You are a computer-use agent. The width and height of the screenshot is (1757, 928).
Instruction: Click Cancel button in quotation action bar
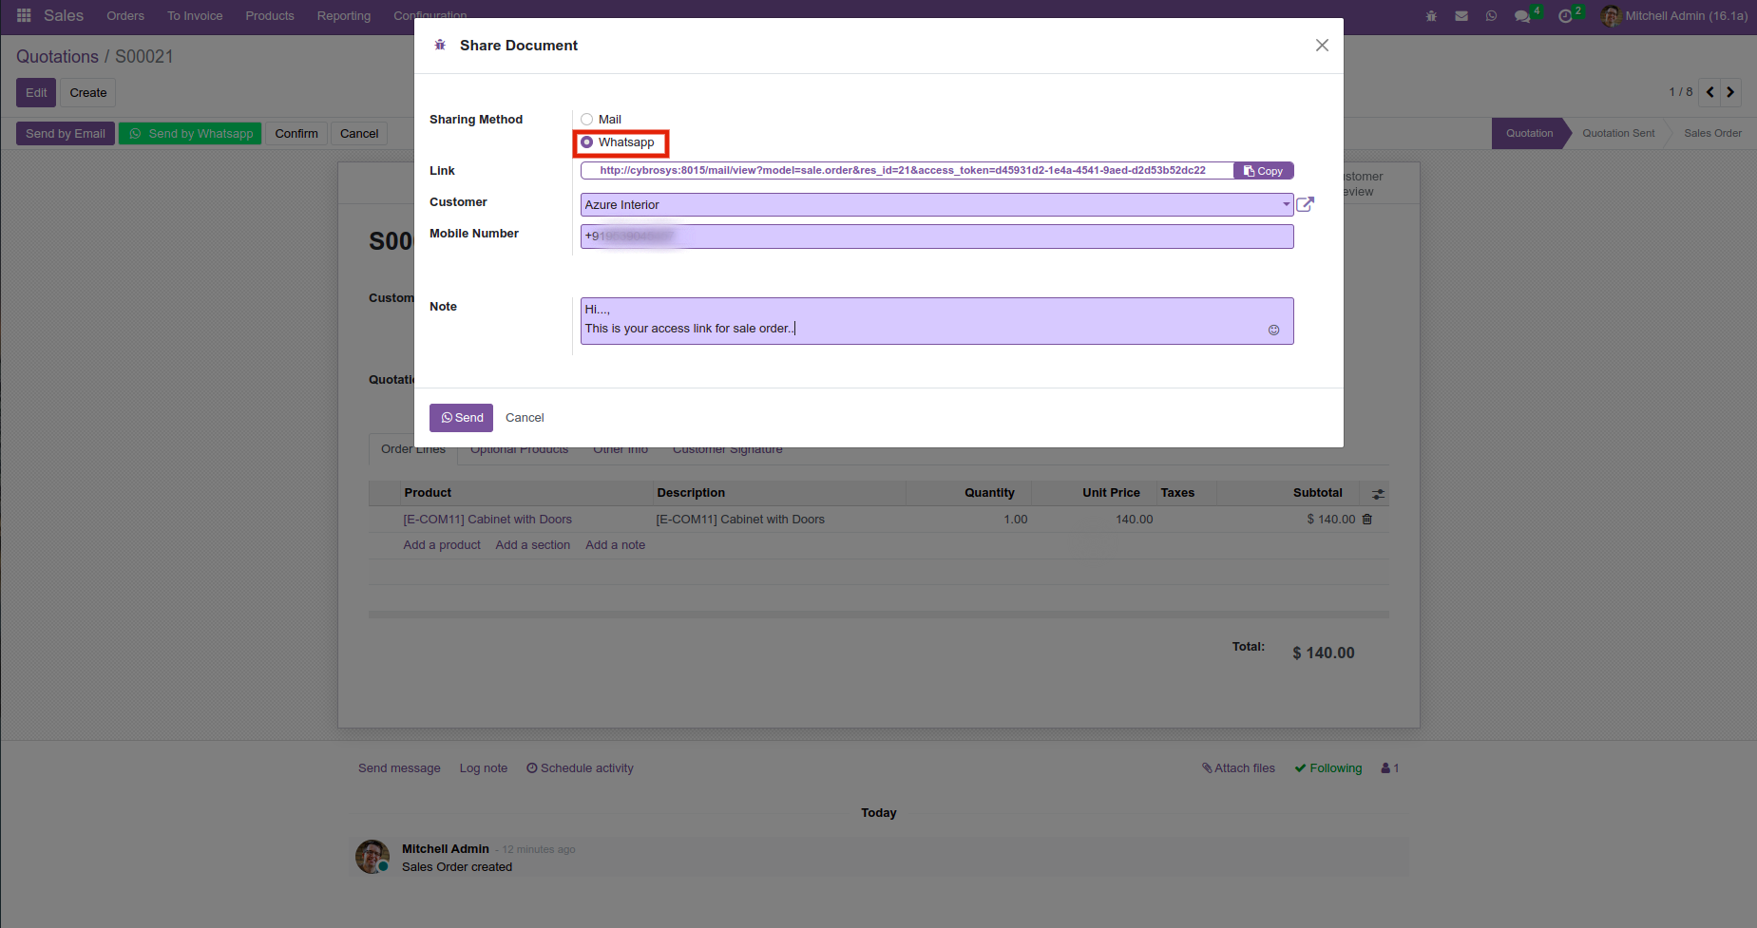(x=359, y=134)
